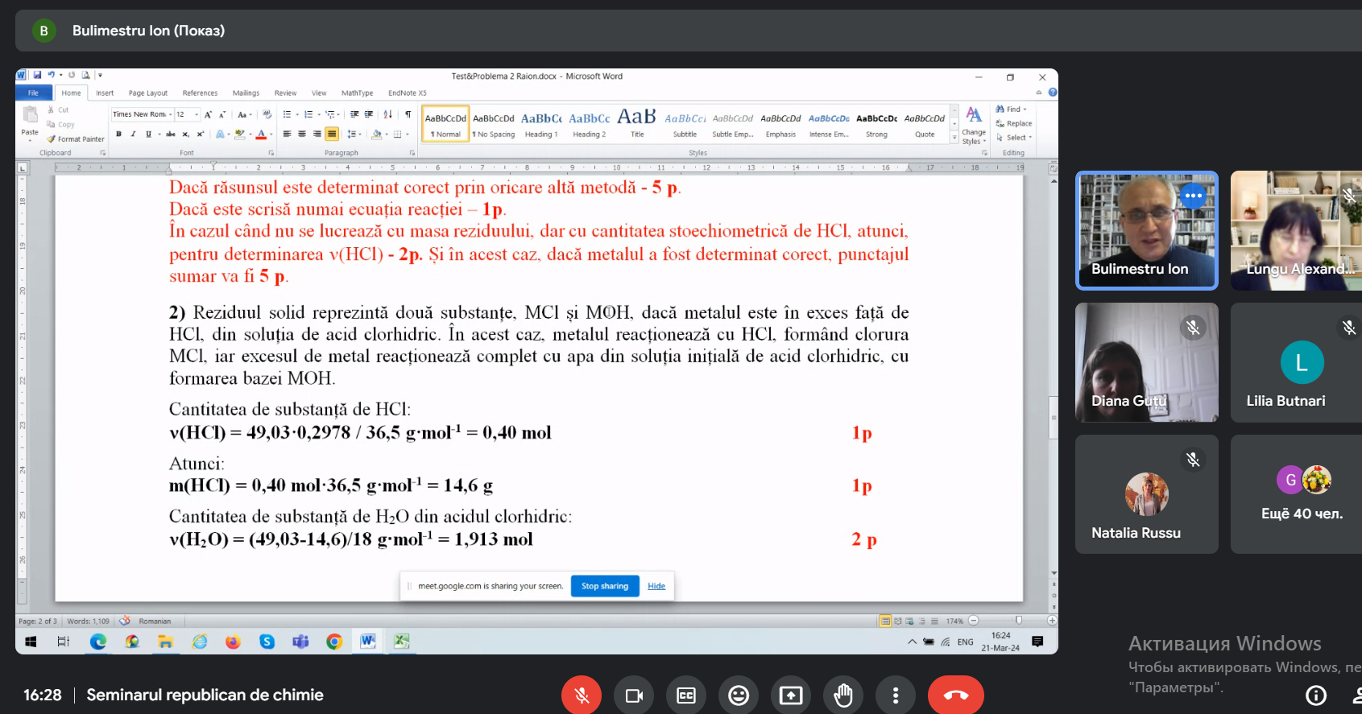Toggle Italic formatting

coord(133,134)
